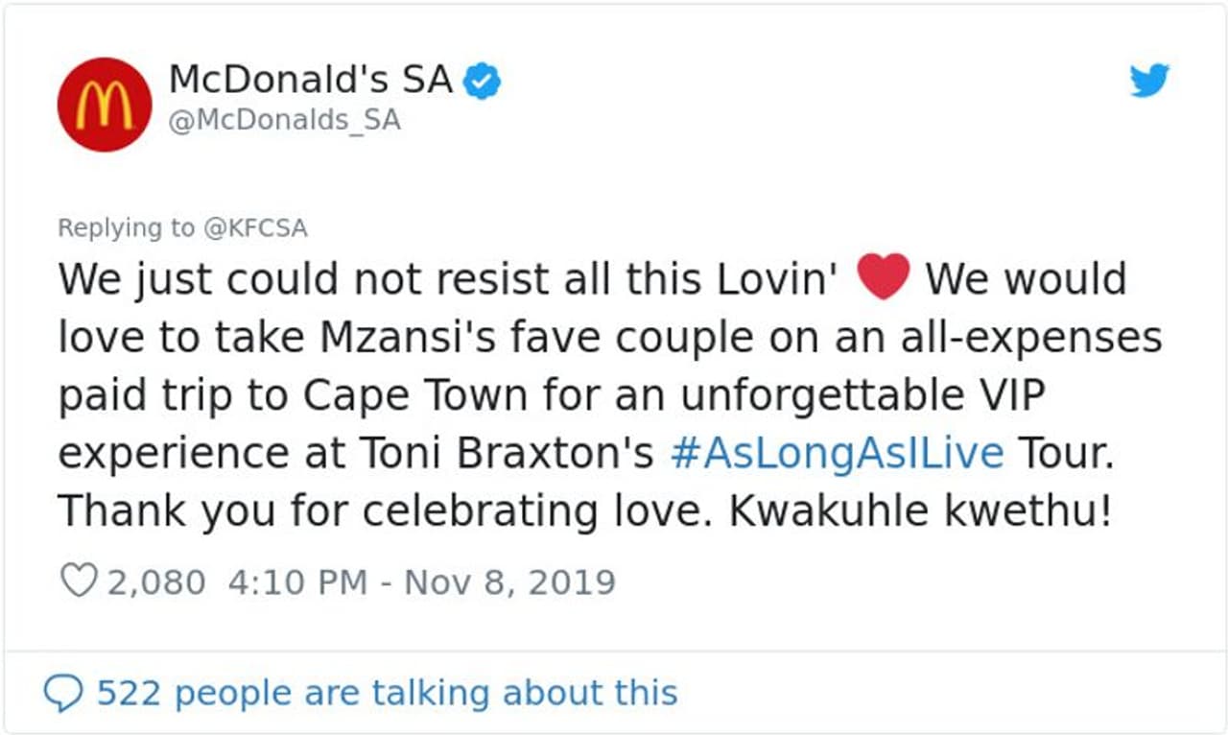
Task: Click the McDonald's golden arches profile avatar
Action: point(105,105)
